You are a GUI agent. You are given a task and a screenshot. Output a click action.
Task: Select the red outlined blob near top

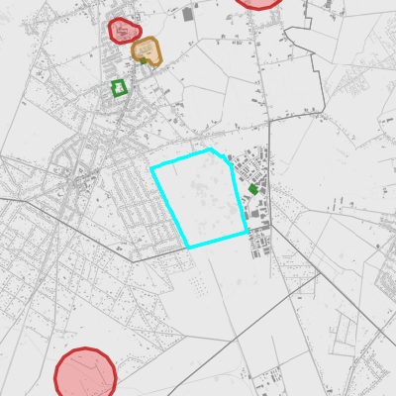tap(125, 31)
